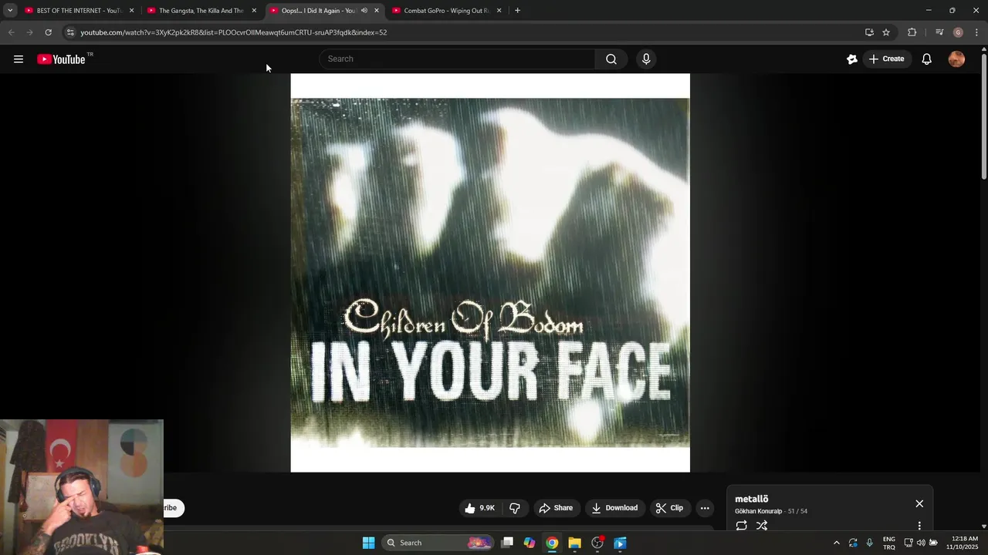Open the video app icon right of OBS
988x555 pixels.
[620, 543]
